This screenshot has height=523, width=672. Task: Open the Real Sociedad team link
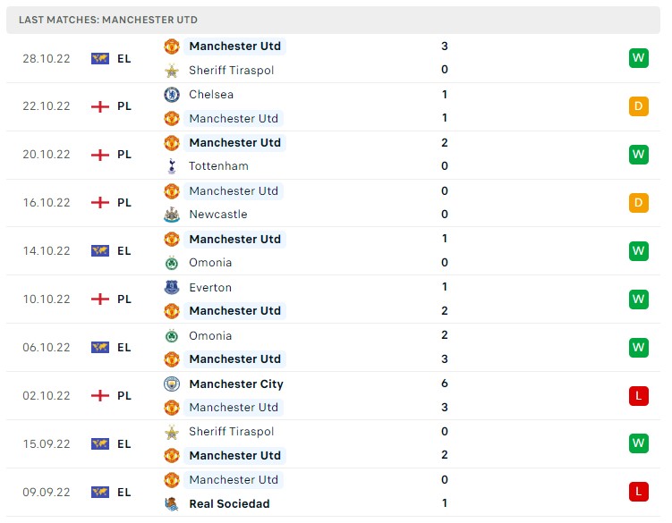[x=229, y=504]
